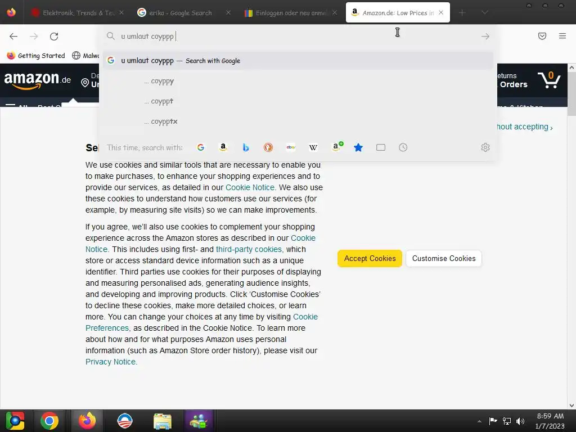Viewport: 576px width, 432px height.
Task: Click the Customise Cookies button
Action: click(x=444, y=258)
